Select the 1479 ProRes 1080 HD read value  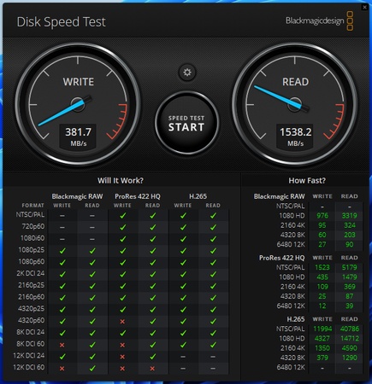[x=349, y=277]
